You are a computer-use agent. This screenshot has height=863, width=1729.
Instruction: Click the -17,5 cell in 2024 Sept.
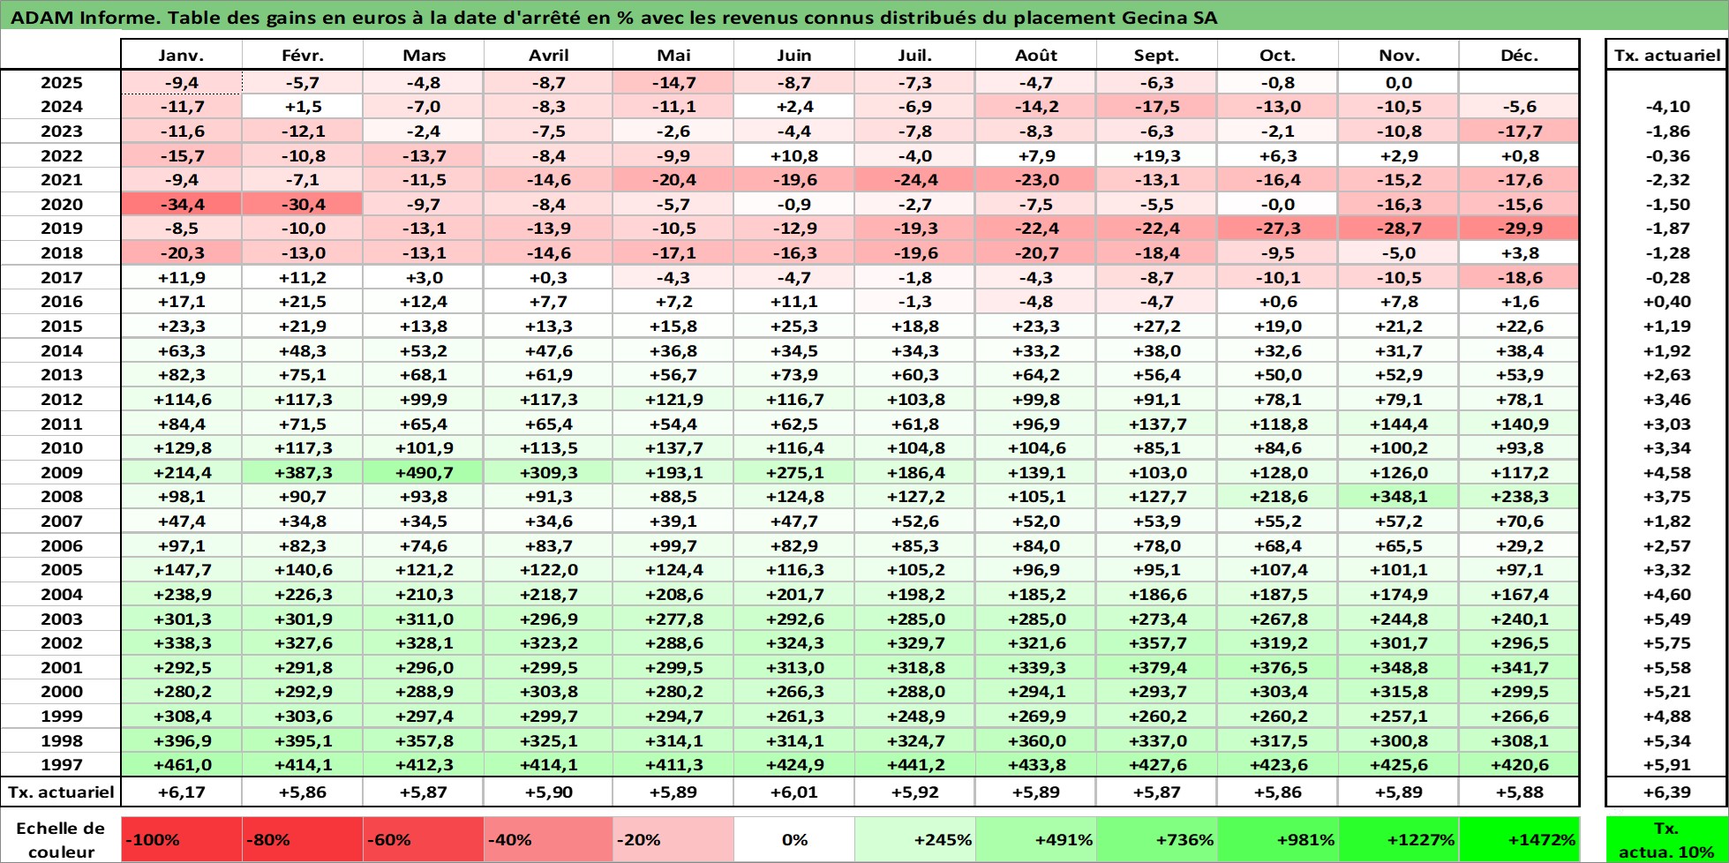pyautogui.click(x=1156, y=107)
